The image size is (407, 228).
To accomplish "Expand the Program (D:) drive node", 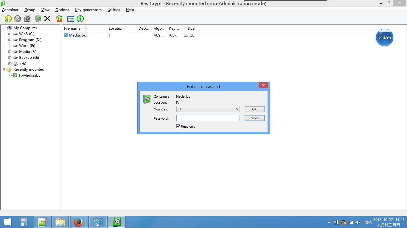I will (x=10, y=40).
